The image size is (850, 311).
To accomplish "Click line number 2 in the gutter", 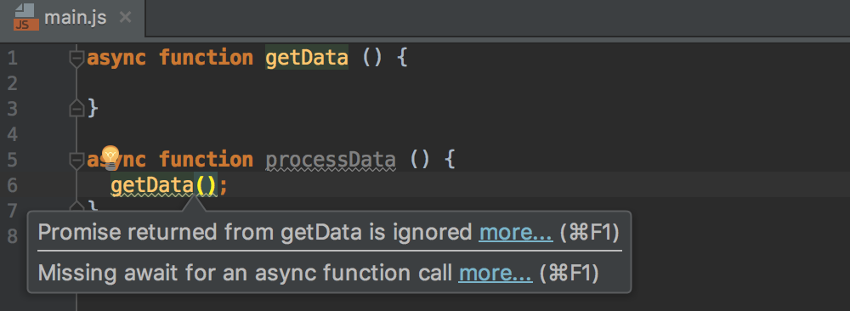I will (12, 83).
